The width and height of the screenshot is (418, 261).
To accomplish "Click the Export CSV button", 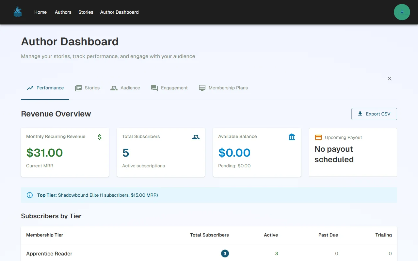I will coord(374,114).
